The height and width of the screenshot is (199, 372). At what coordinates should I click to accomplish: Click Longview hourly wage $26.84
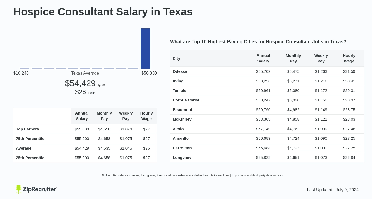click(x=349, y=157)
